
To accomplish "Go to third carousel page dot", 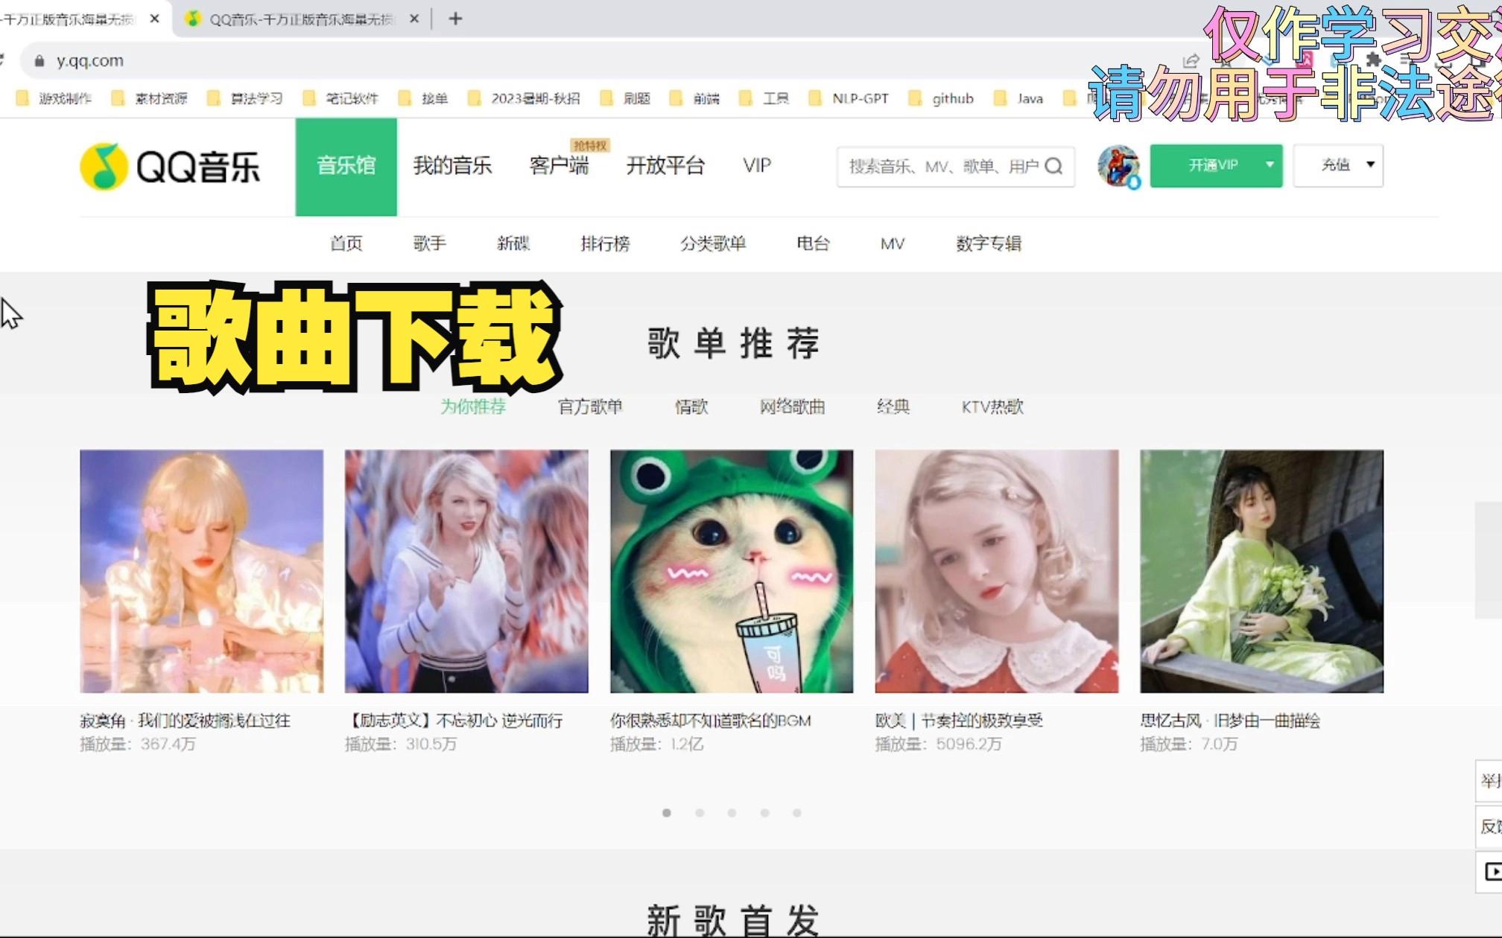I will [732, 813].
